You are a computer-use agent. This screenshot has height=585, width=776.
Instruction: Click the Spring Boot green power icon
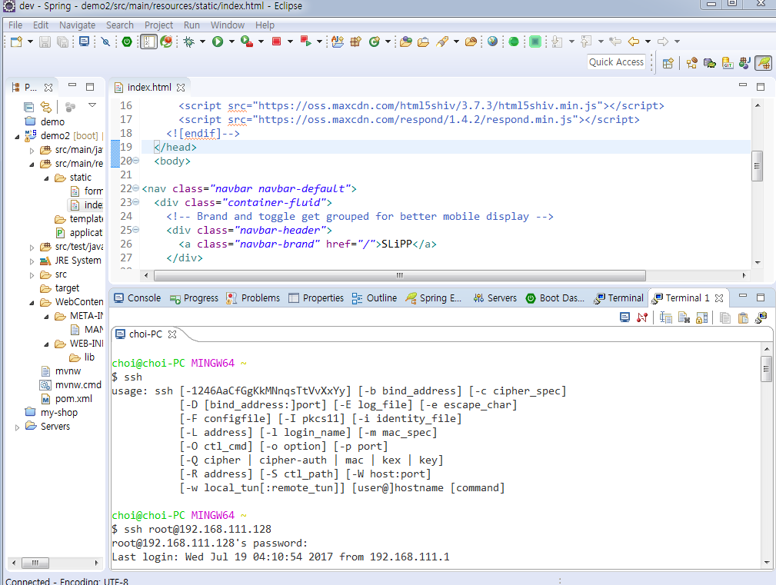(127, 42)
